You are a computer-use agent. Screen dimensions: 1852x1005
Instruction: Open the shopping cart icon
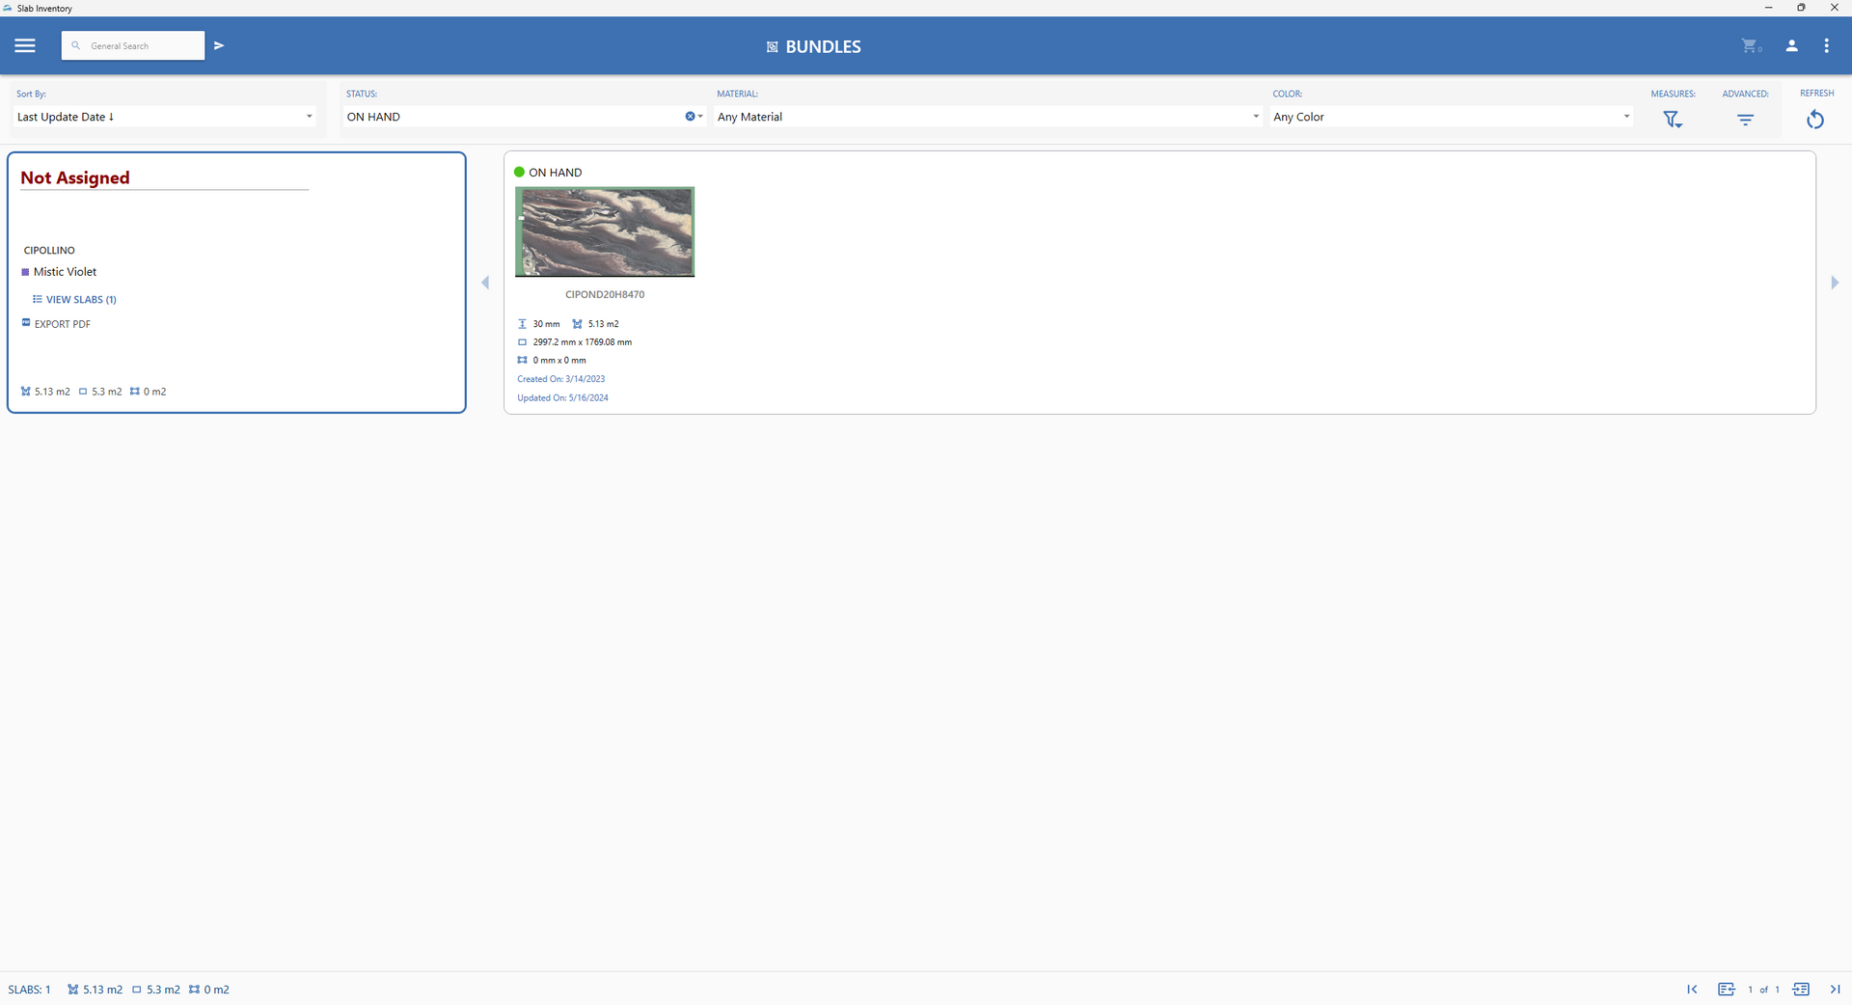coord(1751,45)
